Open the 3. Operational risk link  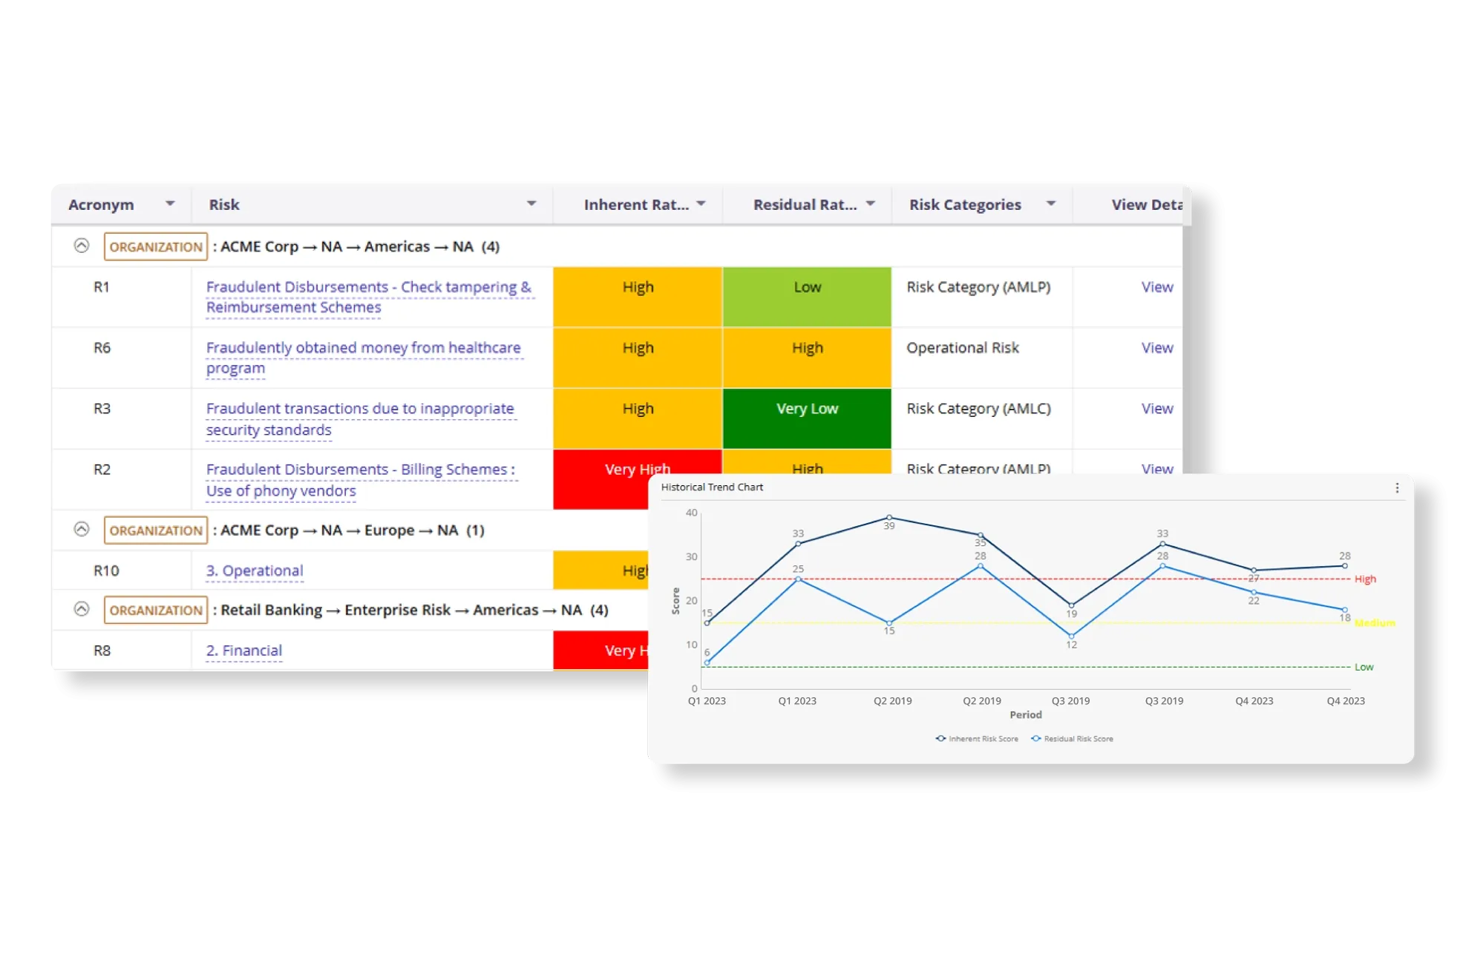pyautogui.click(x=255, y=570)
